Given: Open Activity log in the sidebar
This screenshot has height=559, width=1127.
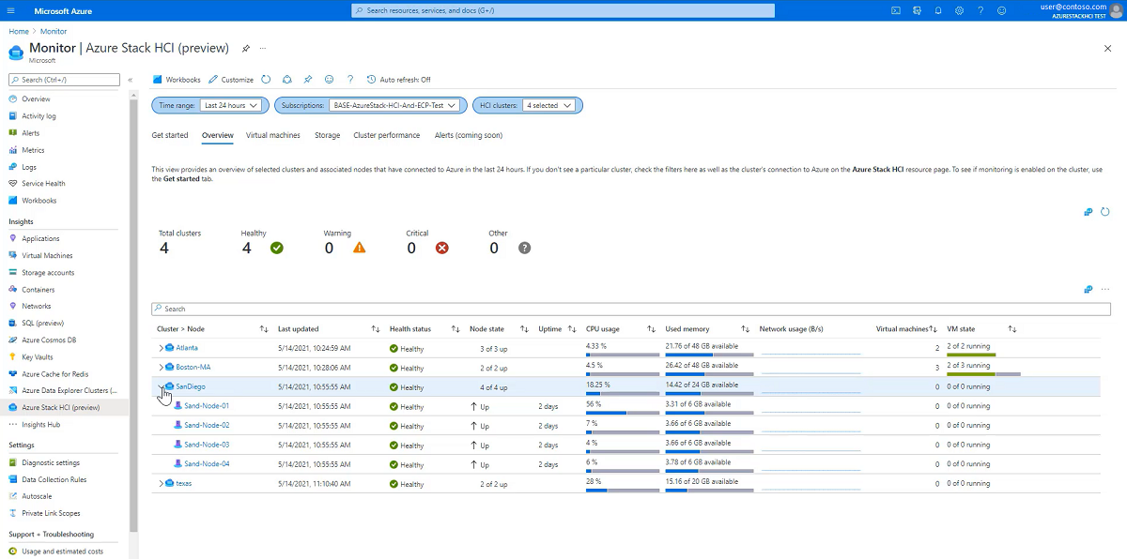Looking at the screenshot, I should point(39,116).
